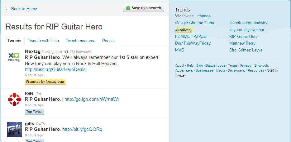This screenshot has width=291, height=142.
Task: Open the Blog footer link
Action: [199, 65]
